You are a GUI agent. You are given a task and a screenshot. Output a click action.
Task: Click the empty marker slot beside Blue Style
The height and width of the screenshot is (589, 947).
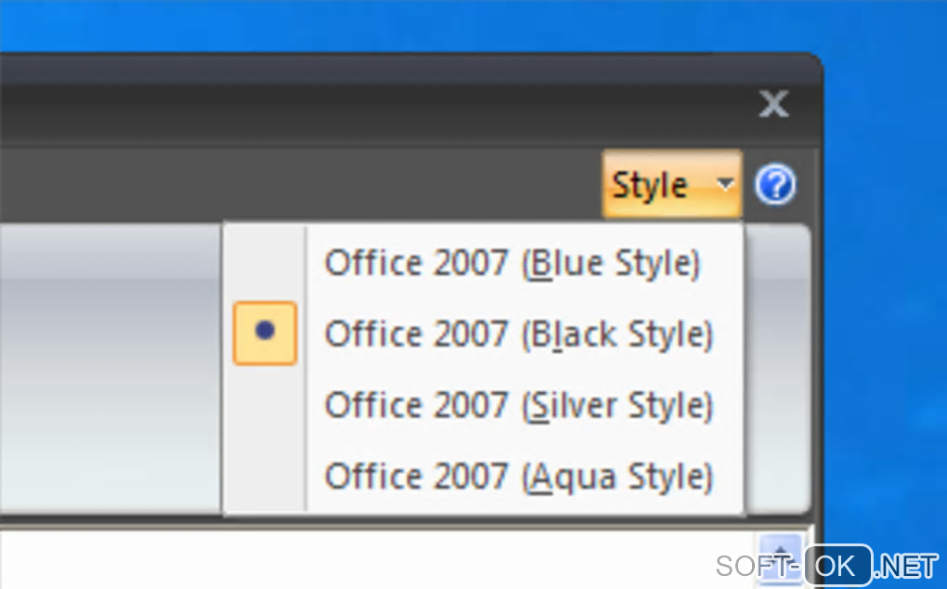click(x=265, y=263)
